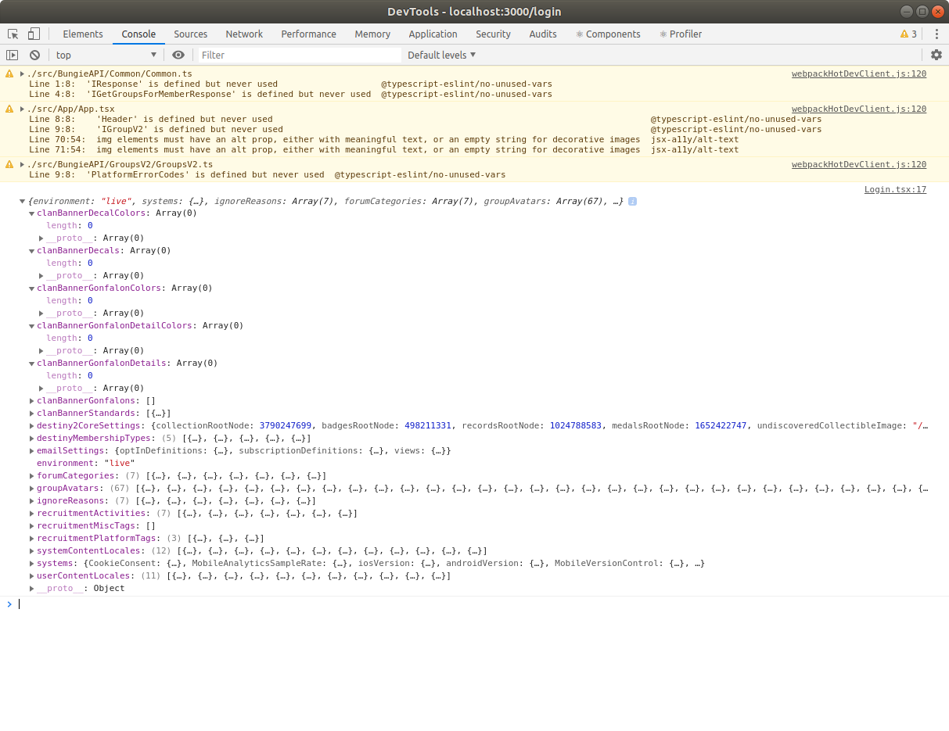Open the top frame context dropdown
The image size is (949, 731).
coord(106,55)
